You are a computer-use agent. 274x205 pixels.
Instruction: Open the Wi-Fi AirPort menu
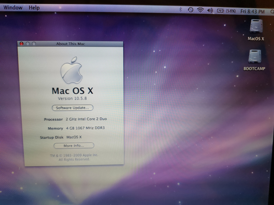[x=200, y=10]
